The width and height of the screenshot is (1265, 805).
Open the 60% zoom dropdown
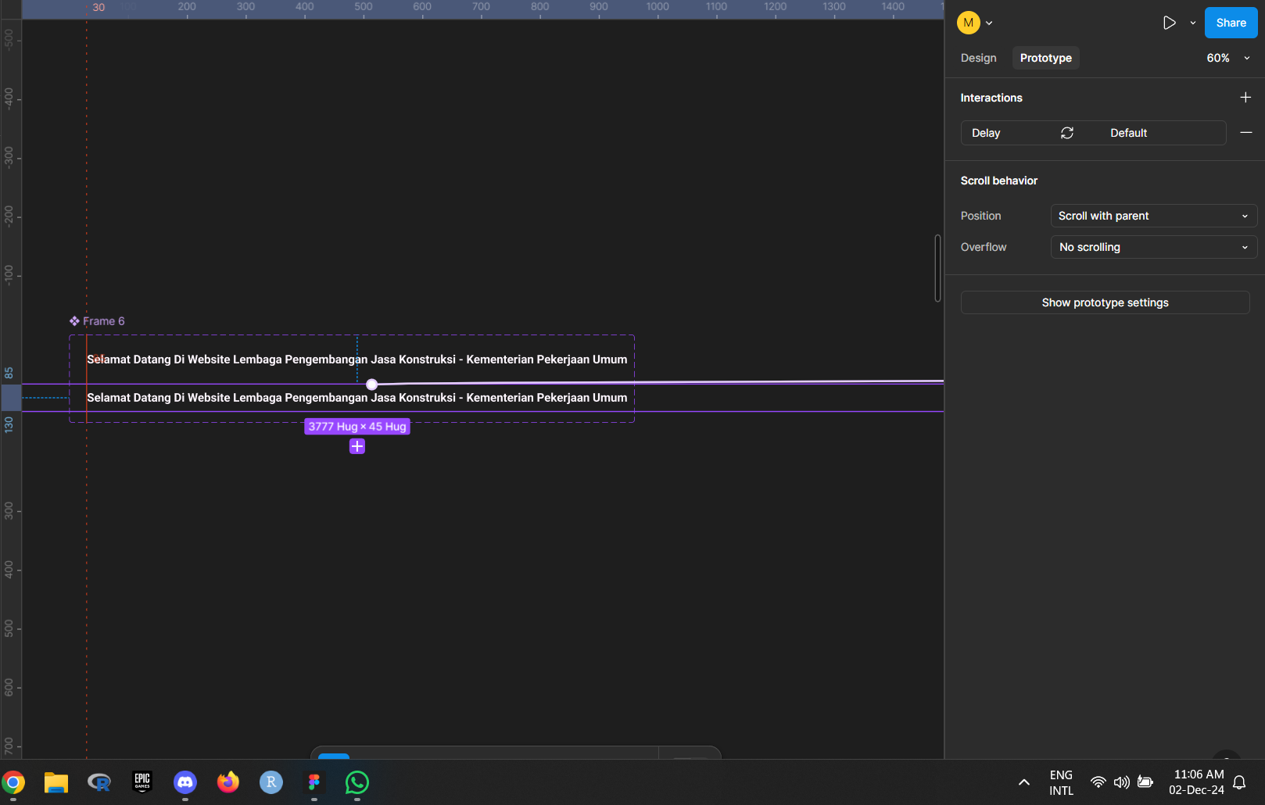[1229, 58]
